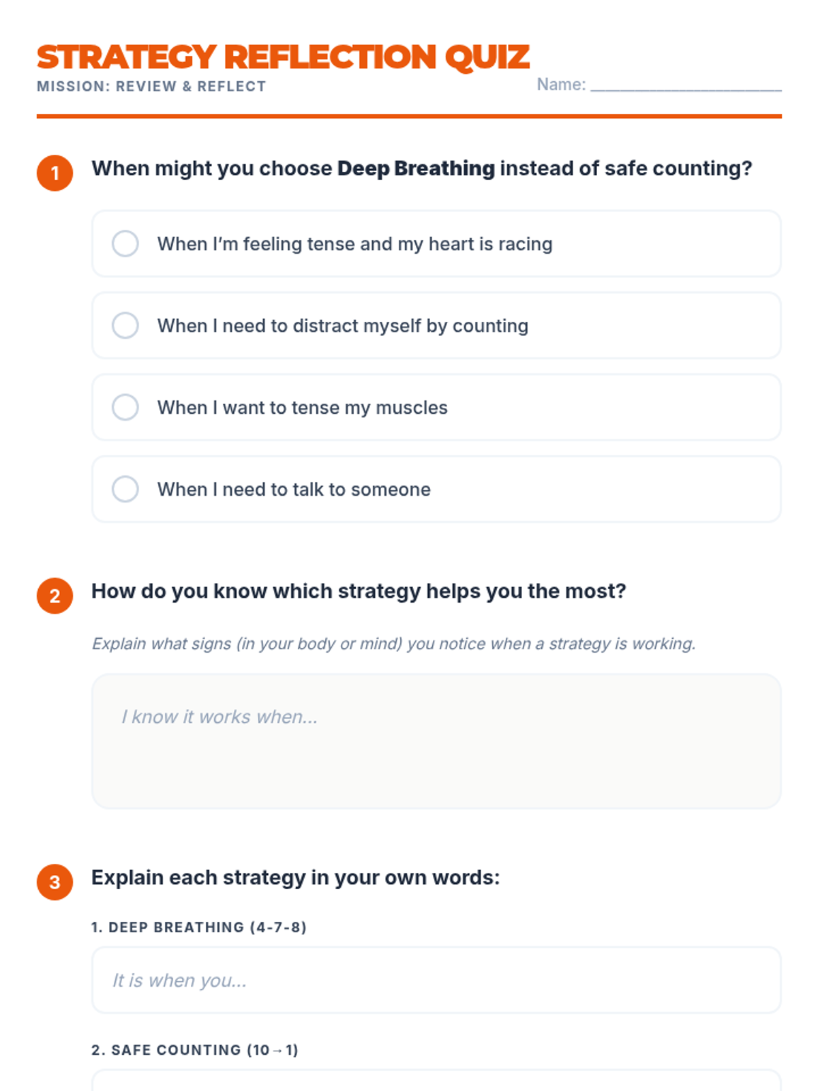This screenshot has height=1091, width=818.
Task: Click the 'It is when you...' input
Action: [436, 980]
